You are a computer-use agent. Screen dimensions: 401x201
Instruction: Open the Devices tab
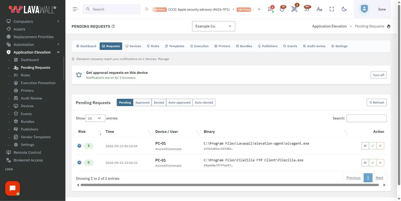point(133,46)
